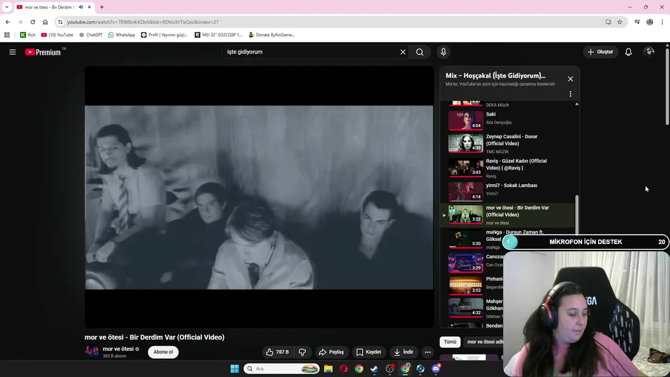
Task: Click the playlist panel scrollbar
Action: [x=577, y=215]
